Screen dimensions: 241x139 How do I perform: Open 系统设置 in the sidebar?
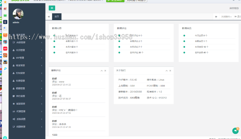click(x=27, y=119)
